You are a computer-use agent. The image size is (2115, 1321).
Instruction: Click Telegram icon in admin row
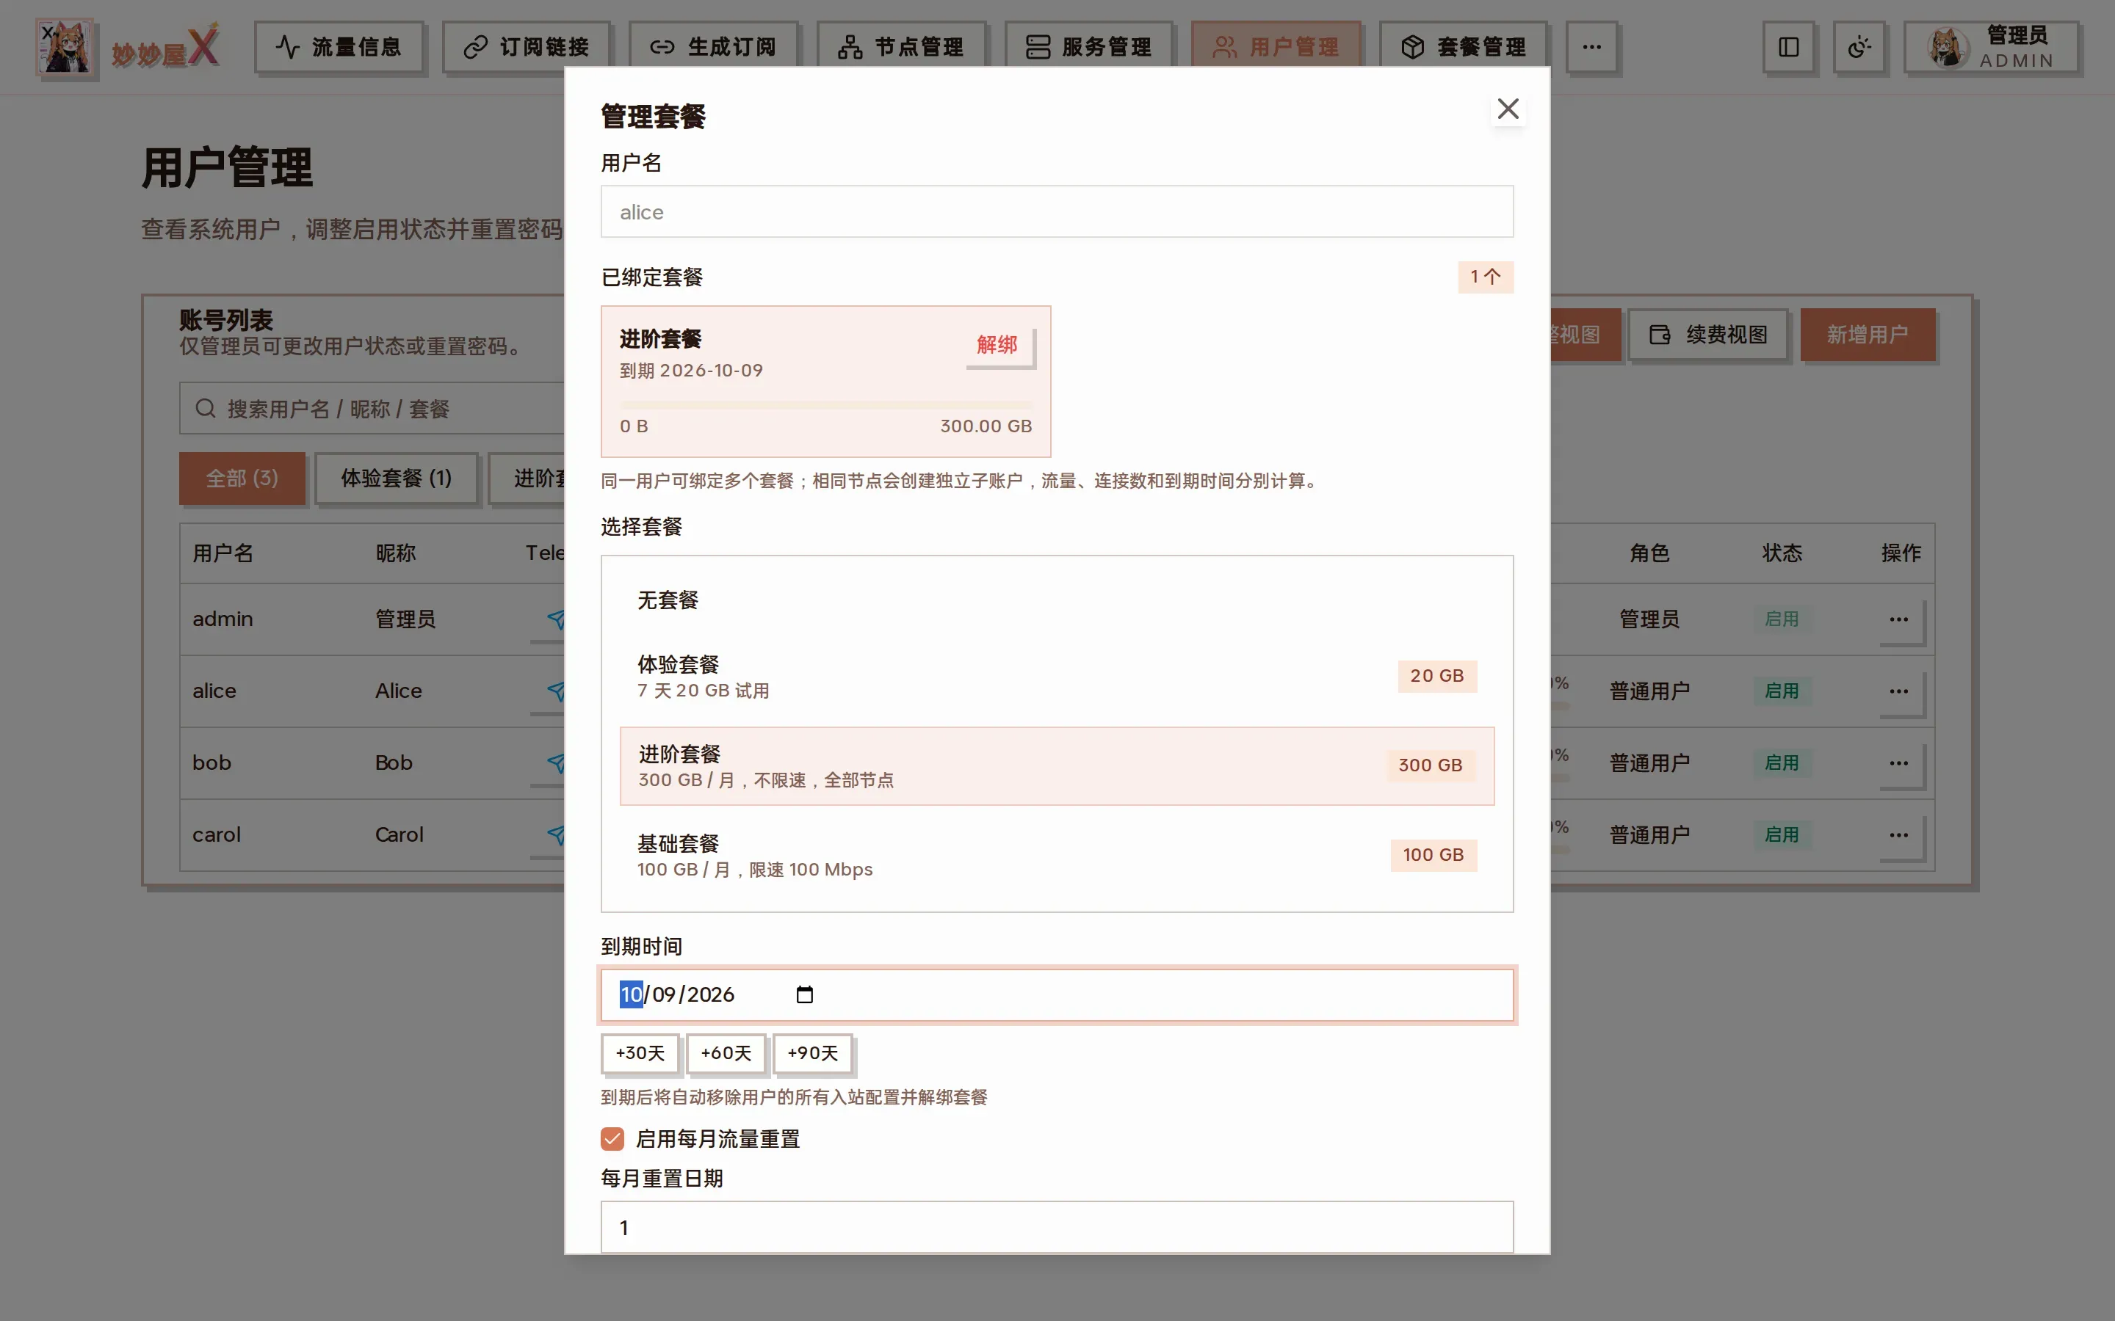(x=555, y=619)
